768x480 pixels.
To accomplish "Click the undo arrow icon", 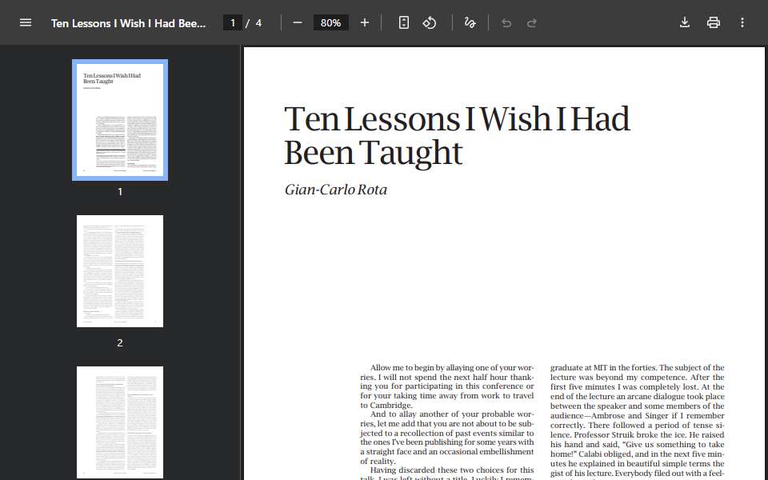I will (x=506, y=23).
